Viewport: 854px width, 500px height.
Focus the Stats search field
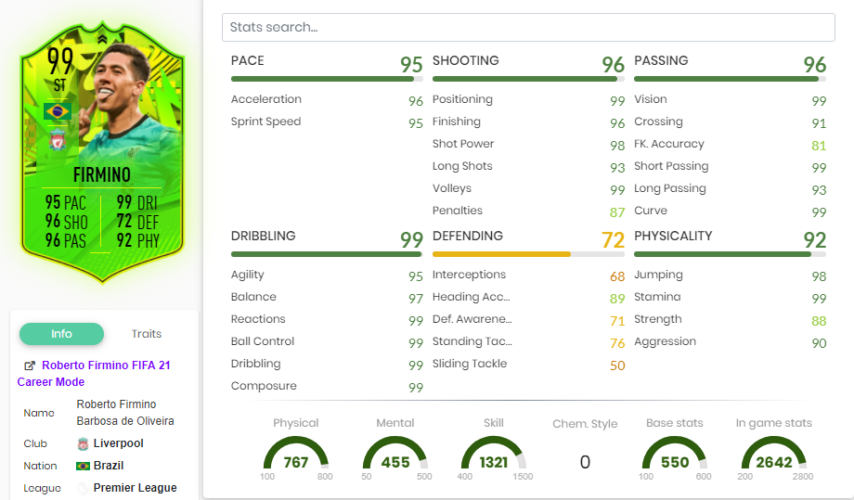[528, 28]
